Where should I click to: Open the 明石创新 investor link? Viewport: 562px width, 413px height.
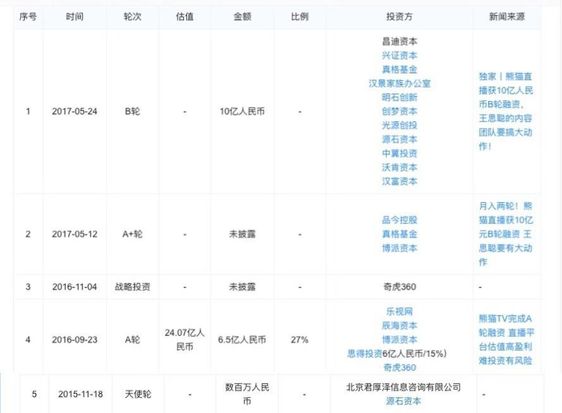tap(399, 97)
